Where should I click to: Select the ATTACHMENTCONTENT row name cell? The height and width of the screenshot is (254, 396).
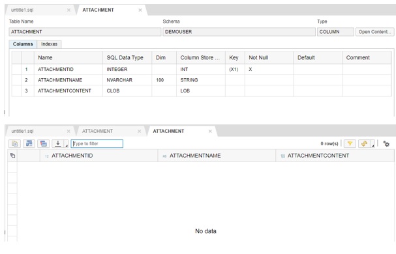click(x=69, y=91)
